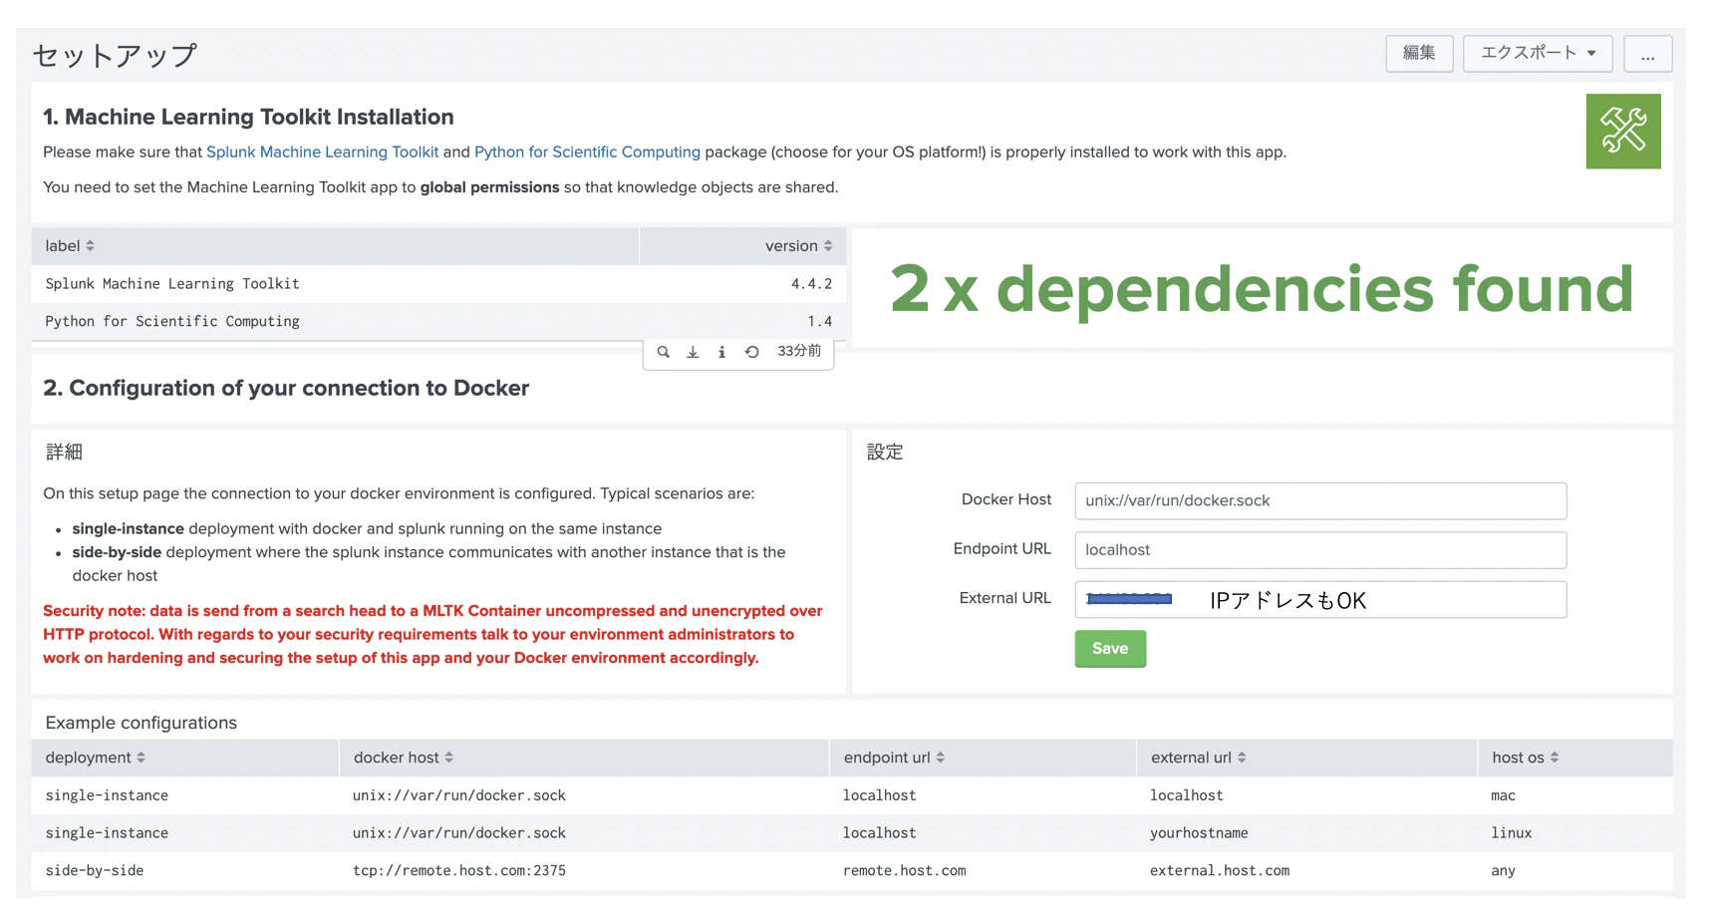Open the Splunk Machine Learning Toolkit link
Viewport: 1712px width, 921px height.
tap(322, 153)
